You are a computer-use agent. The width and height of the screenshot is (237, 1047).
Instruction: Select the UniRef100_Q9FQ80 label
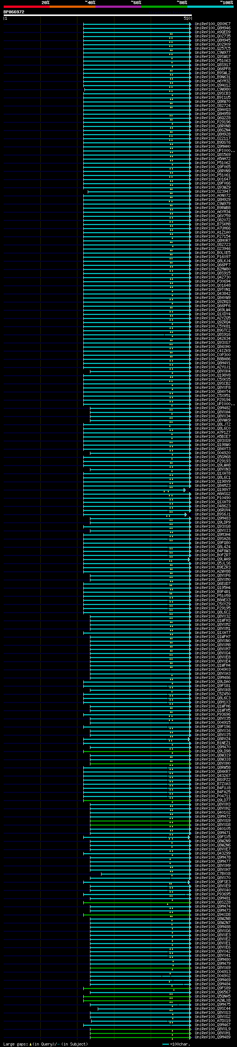[x=212, y=543]
